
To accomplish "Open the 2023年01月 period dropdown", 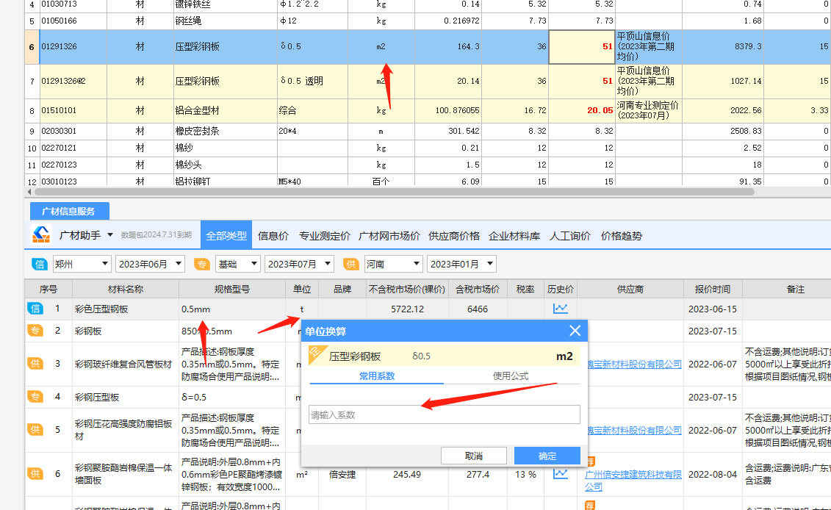I will tap(461, 264).
